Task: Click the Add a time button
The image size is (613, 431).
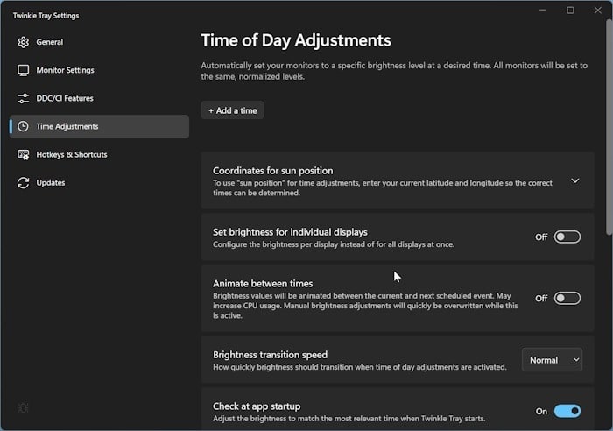Action: (232, 110)
